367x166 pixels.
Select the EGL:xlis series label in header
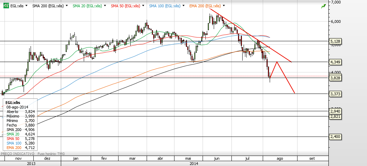tap(17, 6)
